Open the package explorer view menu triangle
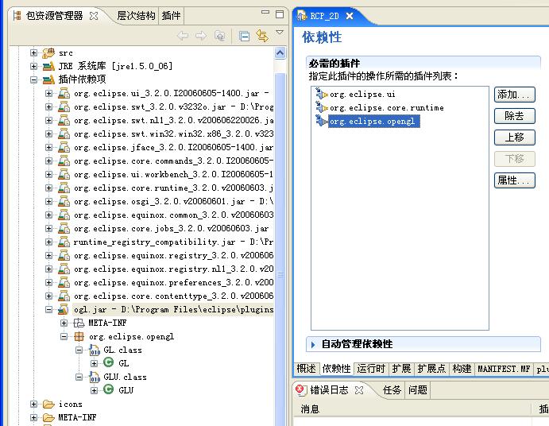This screenshot has height=426, width=549. click(280, 33)
